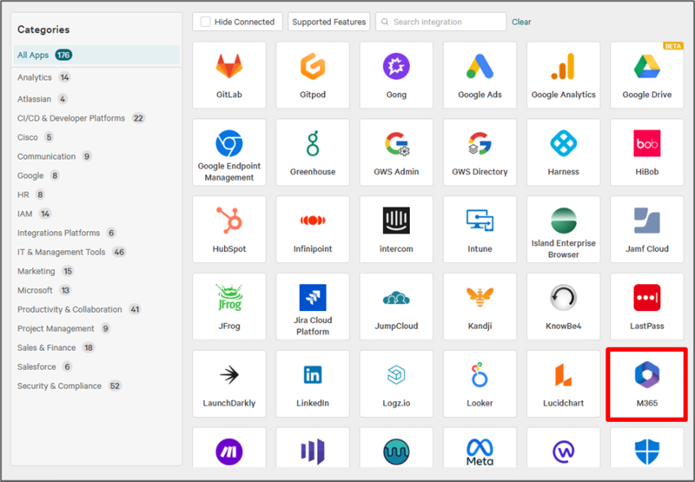This screenshot has height=482, width=695.
Task: Open the Logz.io integration
Action: pyautogui.click(x=396, y=383)
